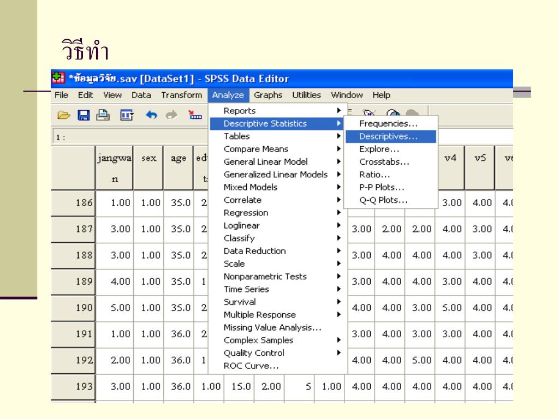Open the Dialog Recall toolbar icon

(x=127, y=115)
